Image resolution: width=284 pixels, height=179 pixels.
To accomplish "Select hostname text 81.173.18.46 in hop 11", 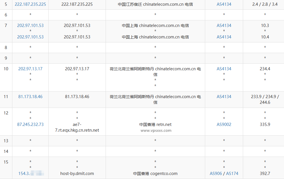I will [x=77, y=97].
